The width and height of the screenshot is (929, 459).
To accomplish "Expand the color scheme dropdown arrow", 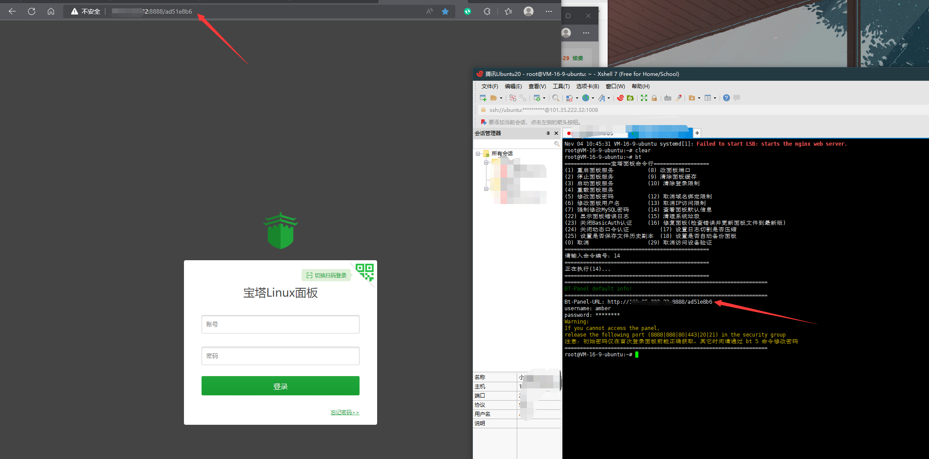I will 577,98.
